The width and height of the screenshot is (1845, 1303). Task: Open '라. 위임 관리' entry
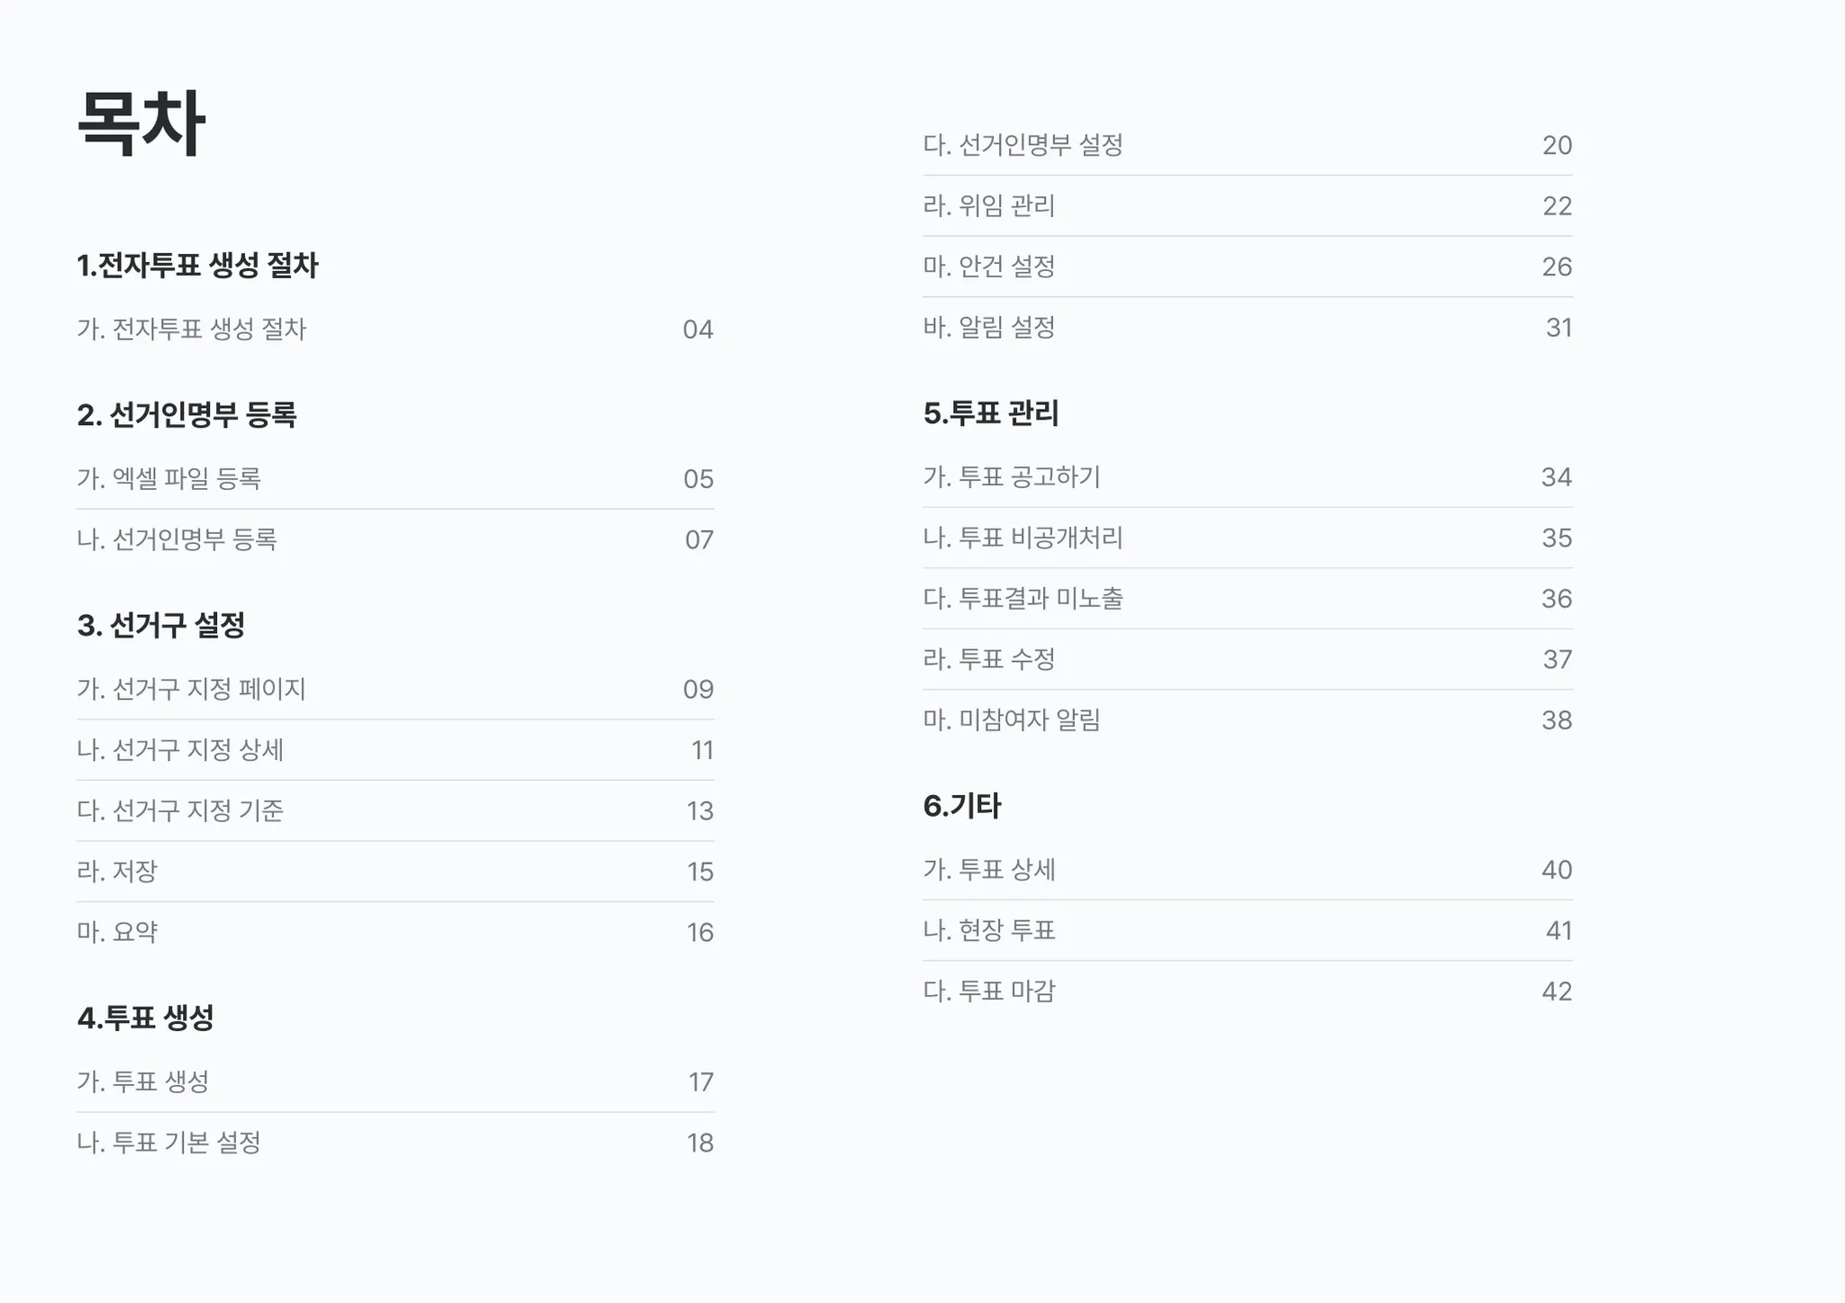pyautogui.click(x=989, y=206)
